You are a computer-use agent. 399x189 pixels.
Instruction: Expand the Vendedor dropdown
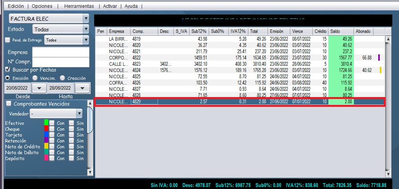pyautogui.click(x=79, y=113)
